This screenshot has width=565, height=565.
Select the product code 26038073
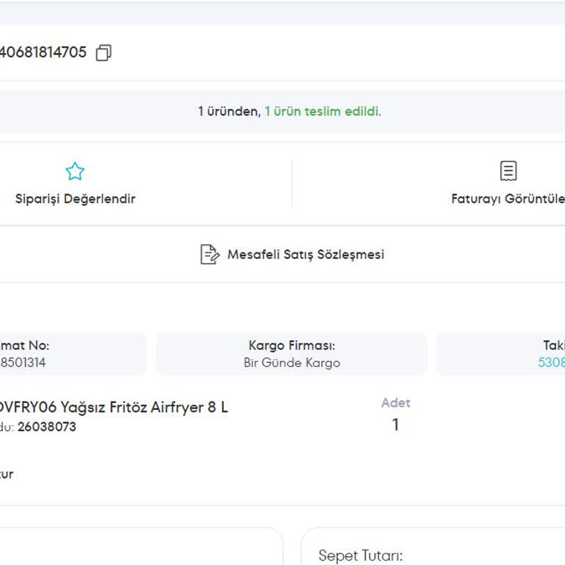(46, 427)
